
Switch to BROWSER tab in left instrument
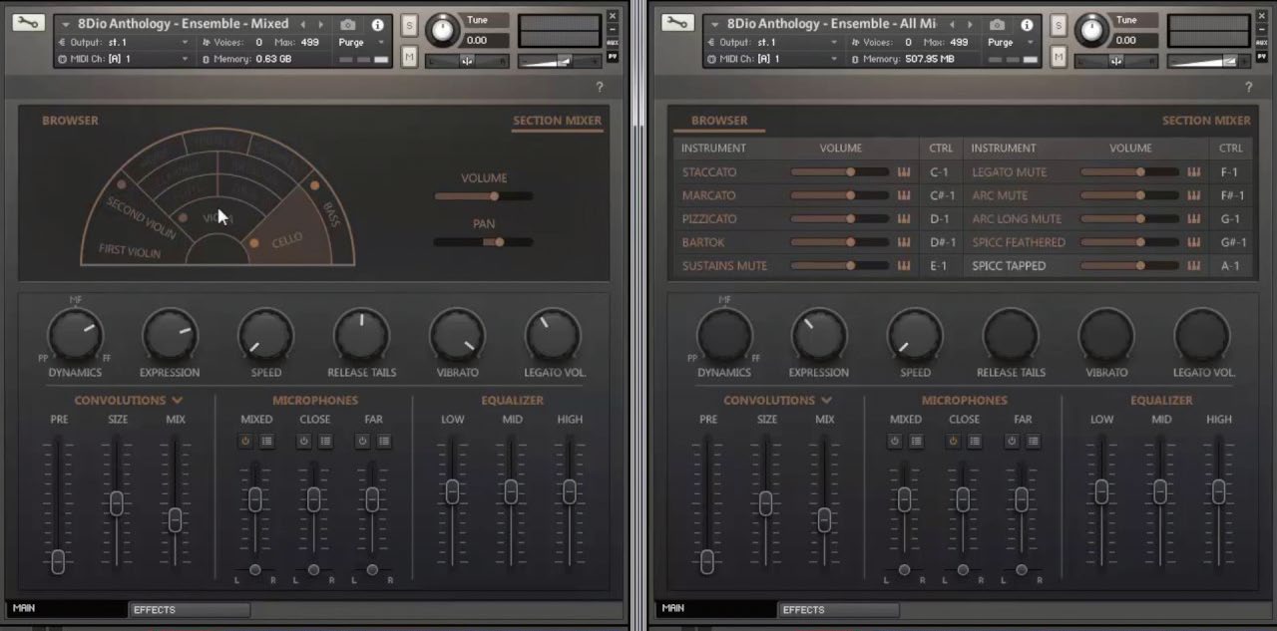[70, 121]
